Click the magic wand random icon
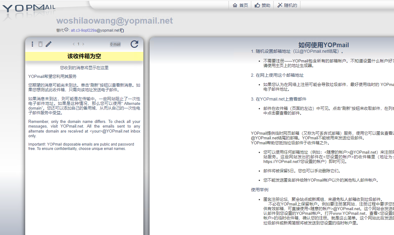Image resolution: width=394 pixels, height=235 pixels. (280, 5)
